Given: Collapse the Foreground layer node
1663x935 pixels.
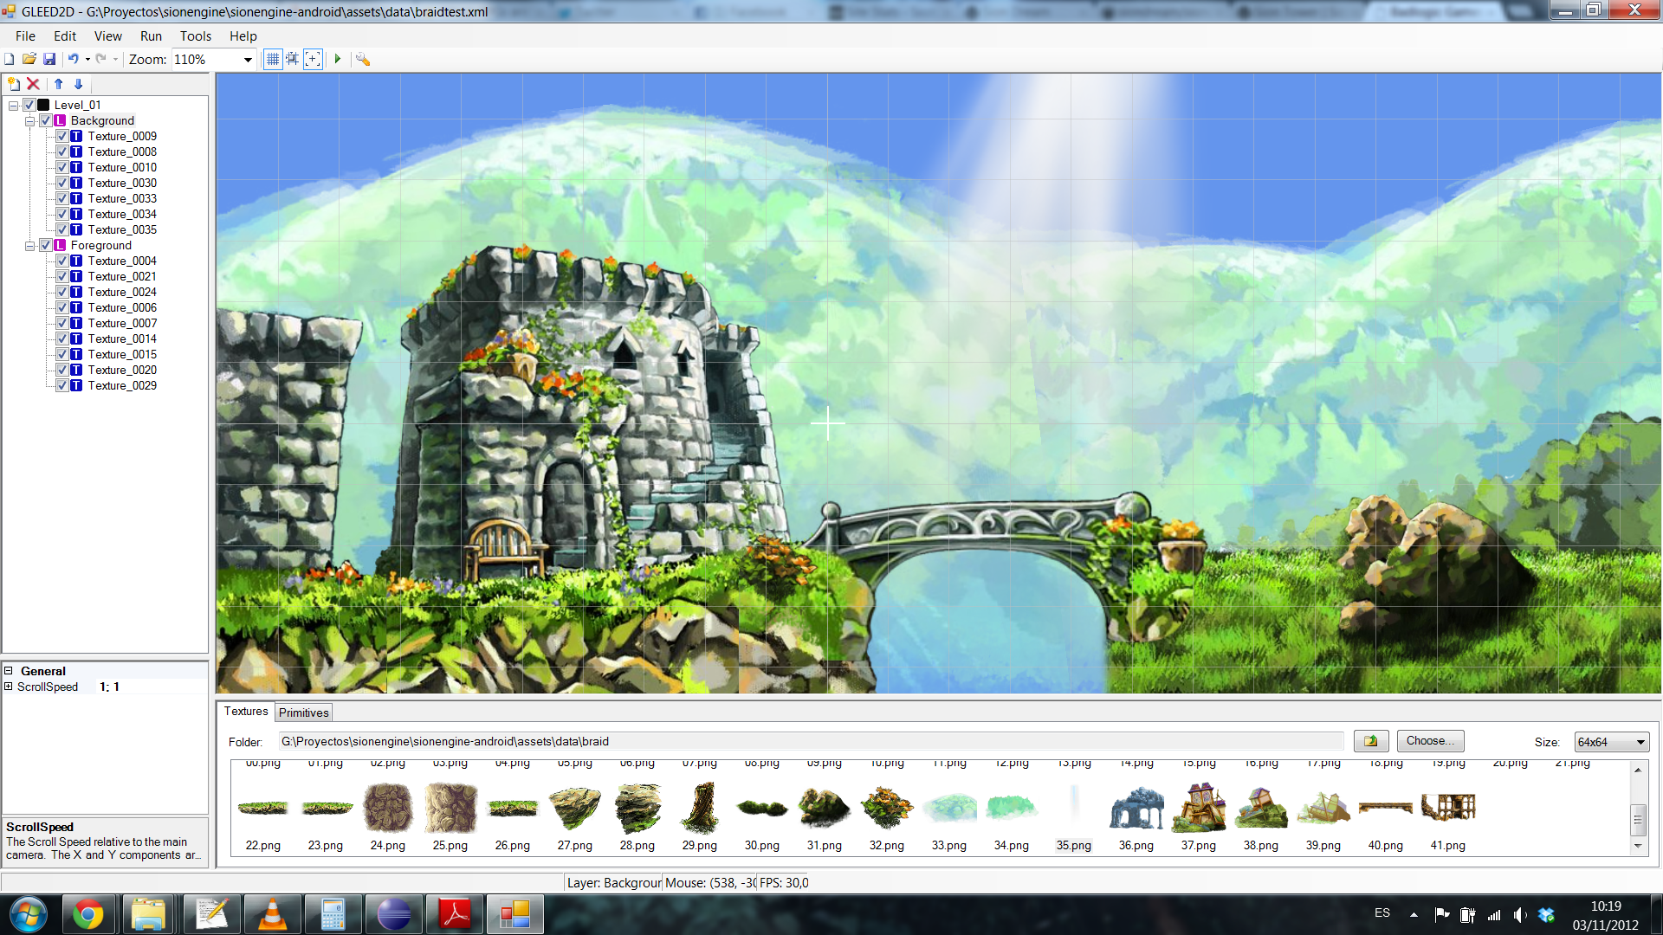Looking at the screenshot, I should click(30, 246).
